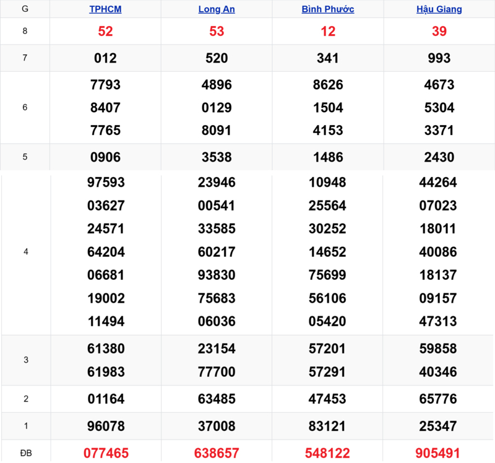The width and height of the screenshot is (495, 463).
Task: Select red prize-8 number 53
Action: tap(217, 32)
